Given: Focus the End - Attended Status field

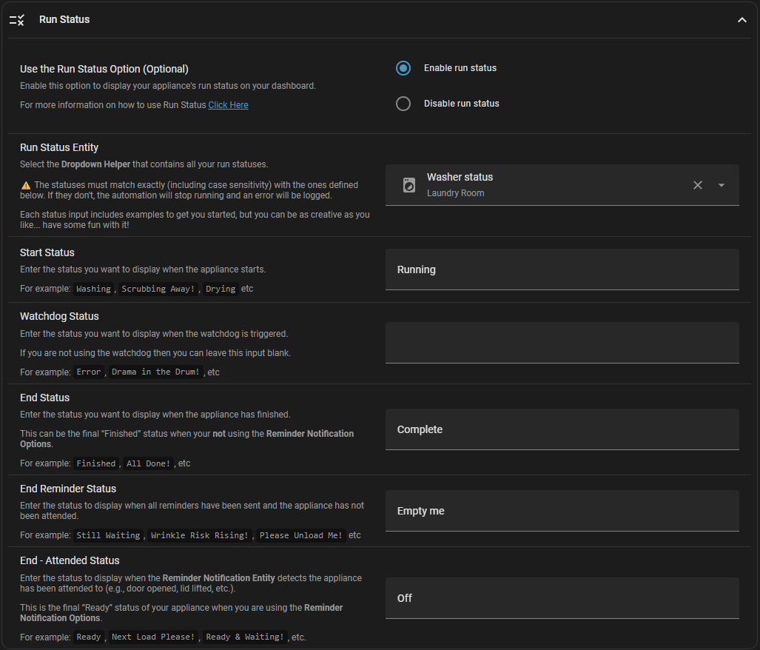Looking at the screenshot, I should 562,598.
